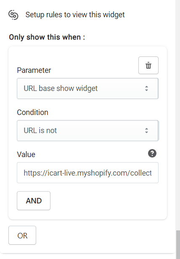Open the Value help question mark
180x259 pixels.
(152, 153)
